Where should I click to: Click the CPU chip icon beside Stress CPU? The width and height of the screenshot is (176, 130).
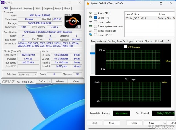(x=91, y=13)
